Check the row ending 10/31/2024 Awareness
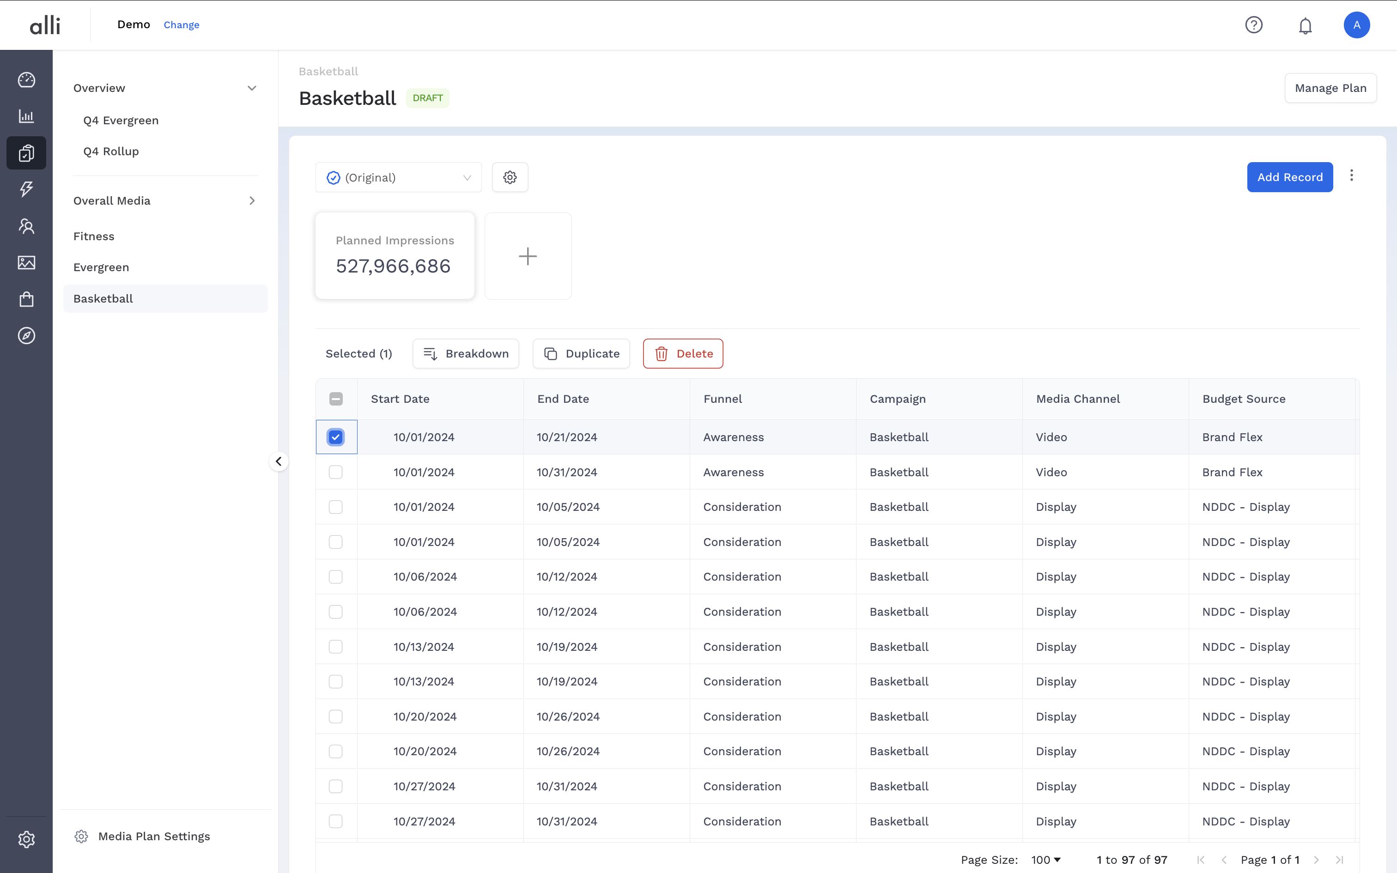The height and width of the screenshot is (873, 1397). click(335, 472)
